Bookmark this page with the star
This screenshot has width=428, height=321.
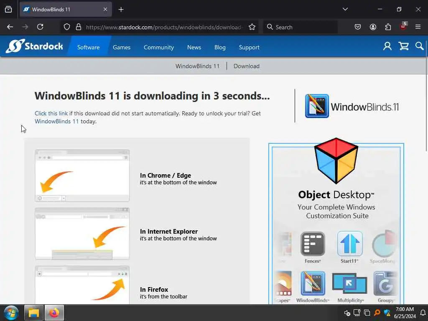pos(252,27)
